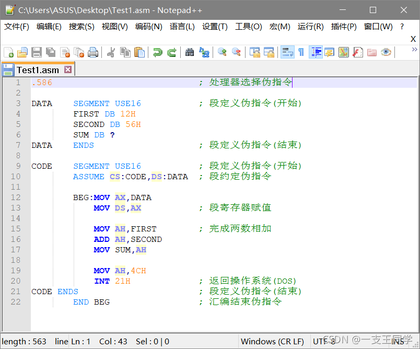Redo the edit with green arrow

[172, 52]
